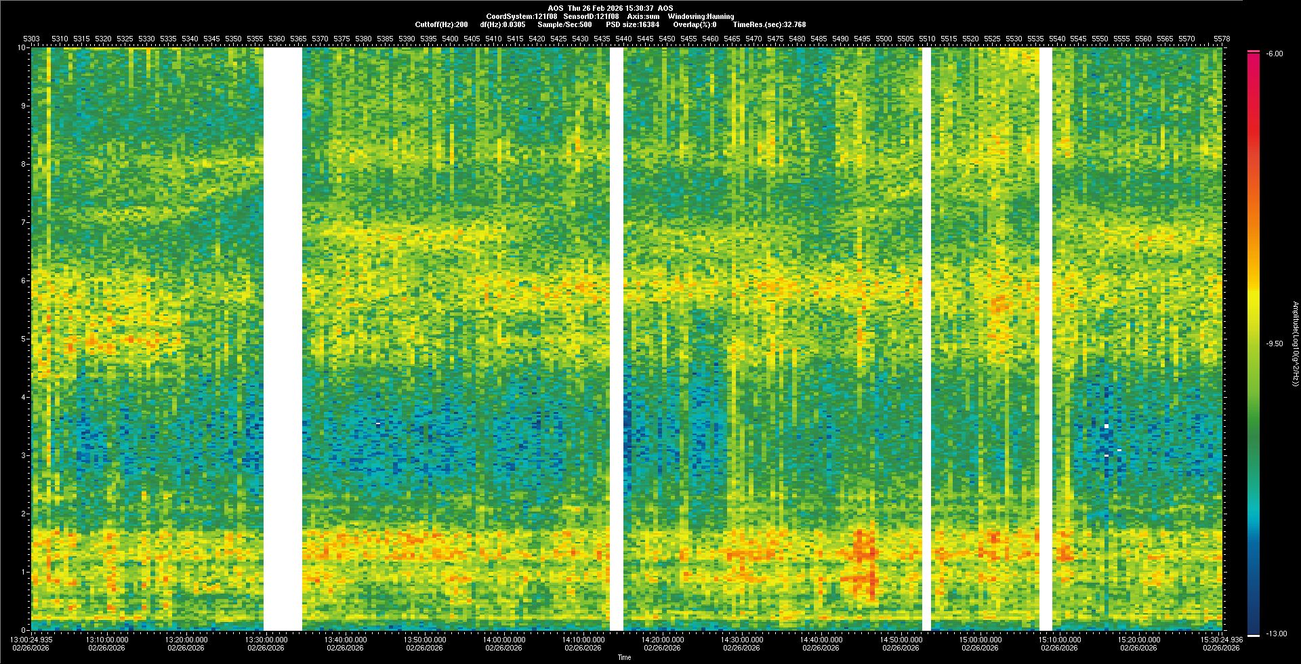This screenshot has height=664, width=1301.
Task: Select the 14:00:00.000 time axis label
Action: 503,639
